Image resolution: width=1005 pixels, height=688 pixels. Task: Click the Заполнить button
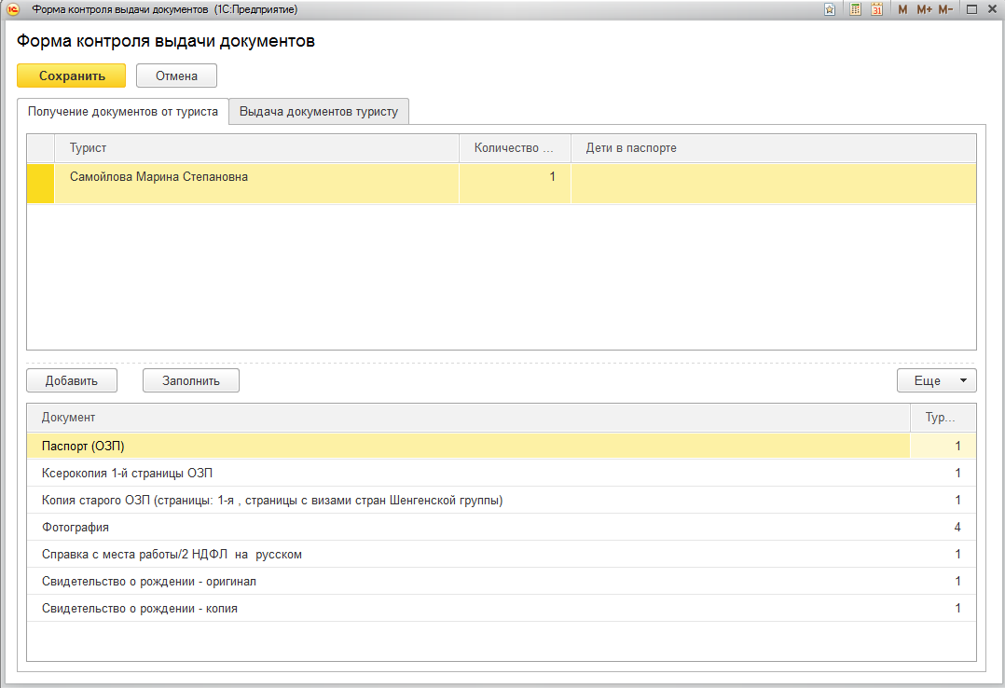191,380
